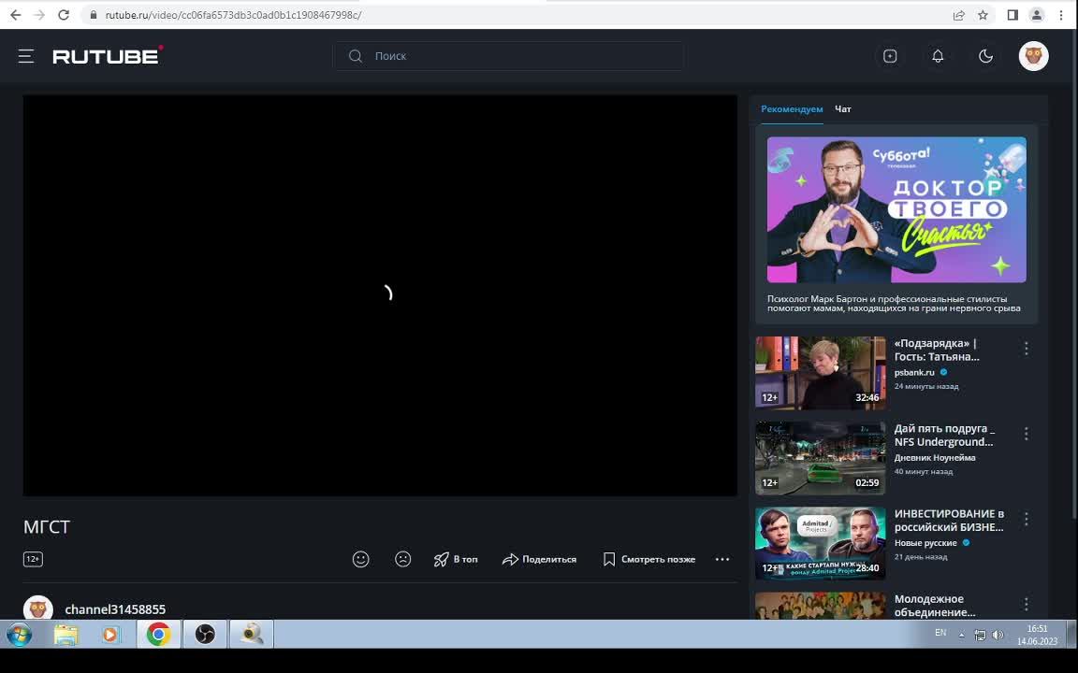
Task: Dislike the video with sad face
Action: (403, 559)
